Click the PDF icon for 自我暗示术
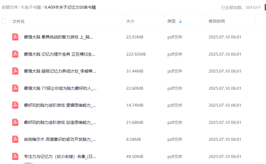Screen dimensions: 266x164 coord(15,139)
